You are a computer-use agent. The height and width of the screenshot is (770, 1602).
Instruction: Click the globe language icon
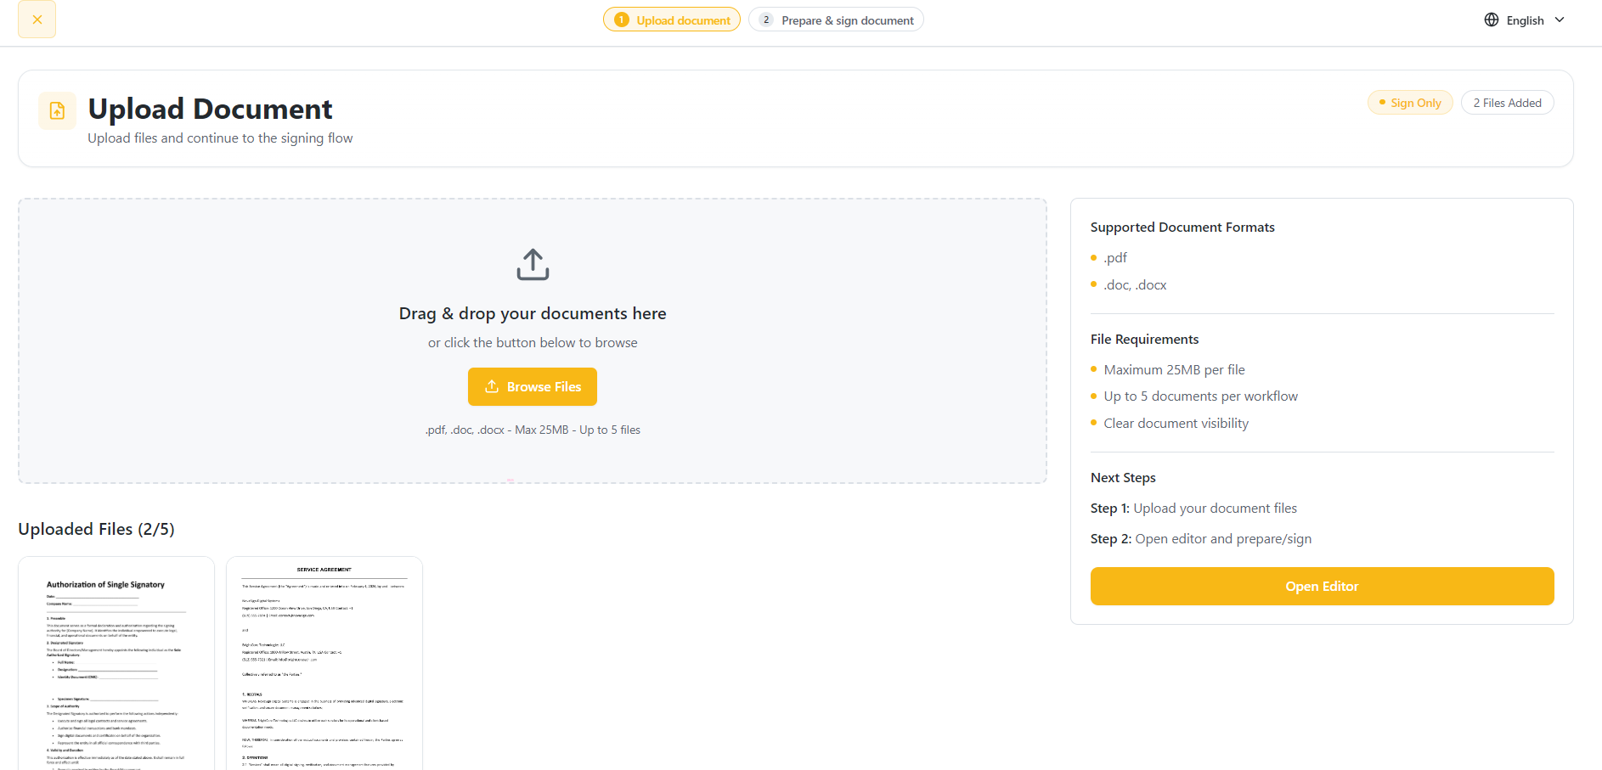tap(1492, 20)
